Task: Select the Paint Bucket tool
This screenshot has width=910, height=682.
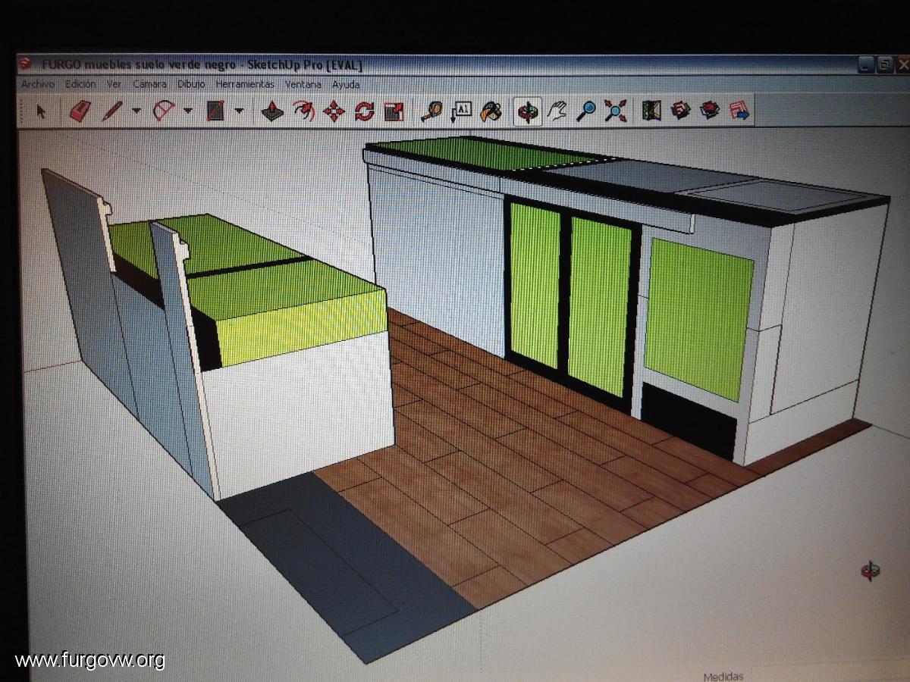Action: [x=491, y=111]
